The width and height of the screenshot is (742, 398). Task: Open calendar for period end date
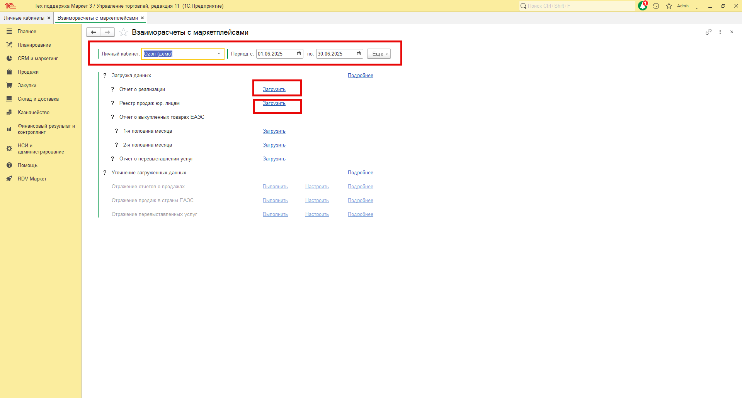tap(359, 54)
